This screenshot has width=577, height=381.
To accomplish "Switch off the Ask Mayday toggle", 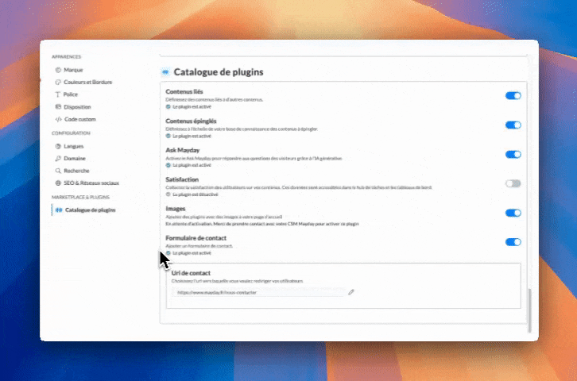I will pyautogui.click(x=513, y=154).
